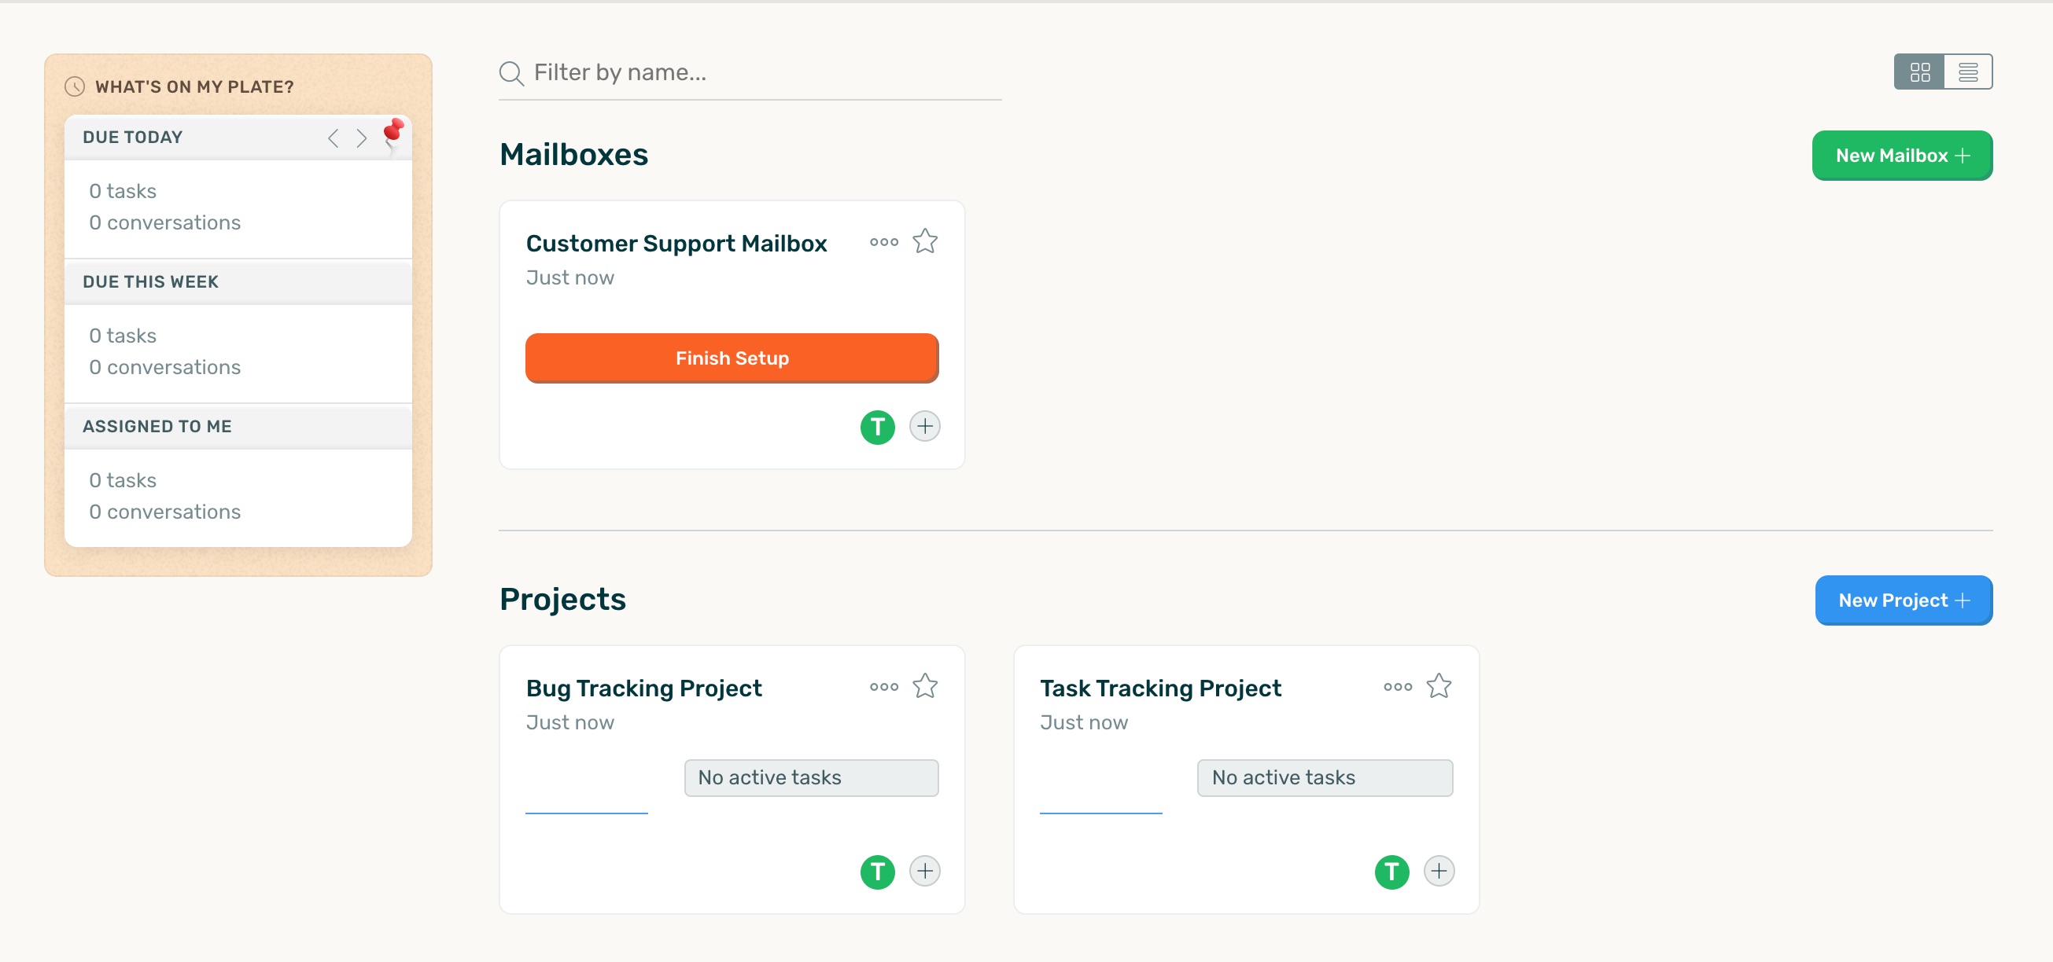
Task: Add member to Task Tracking Project
Action: click(1439, 870)
